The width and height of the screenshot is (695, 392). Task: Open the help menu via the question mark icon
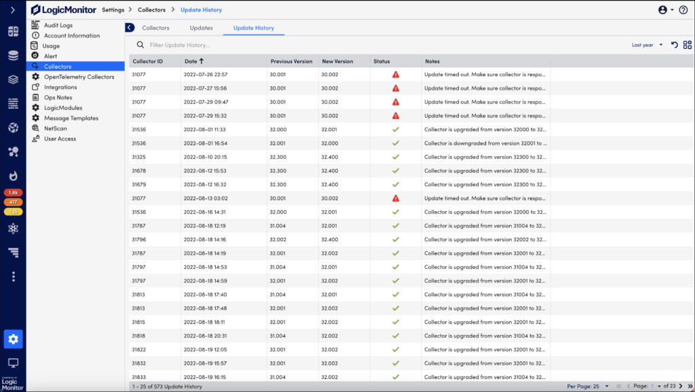pos(683,10)
